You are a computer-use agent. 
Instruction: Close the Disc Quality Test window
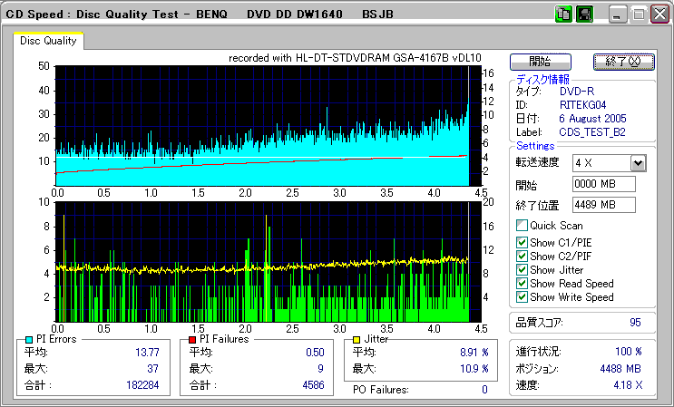[x=658, y=15]
